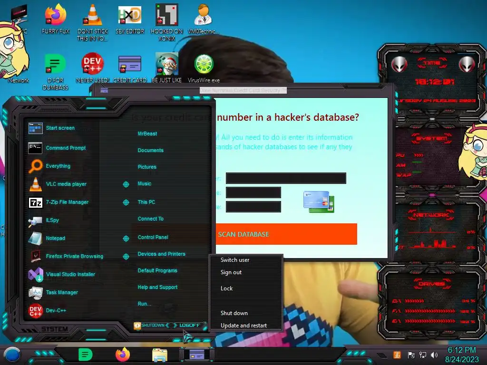Launch 7-Zip File Manager from start menu
Image resolution: width=487 pixels, height=365 pixels.
click(x=58, y=202)
